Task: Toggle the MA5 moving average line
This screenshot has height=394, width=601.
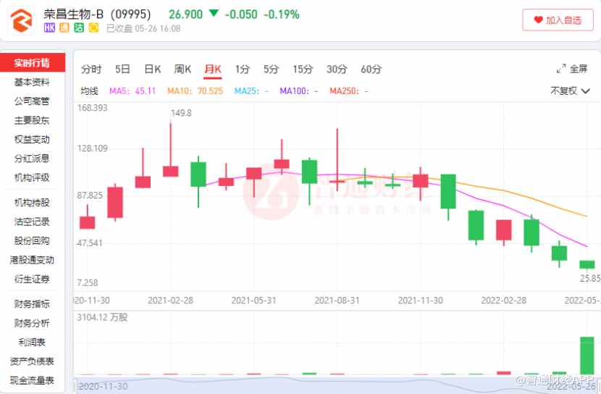Action: pos(133,91)
